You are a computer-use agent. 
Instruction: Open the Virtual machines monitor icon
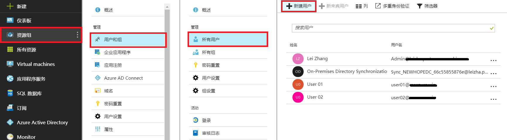[x=10, y=64]
